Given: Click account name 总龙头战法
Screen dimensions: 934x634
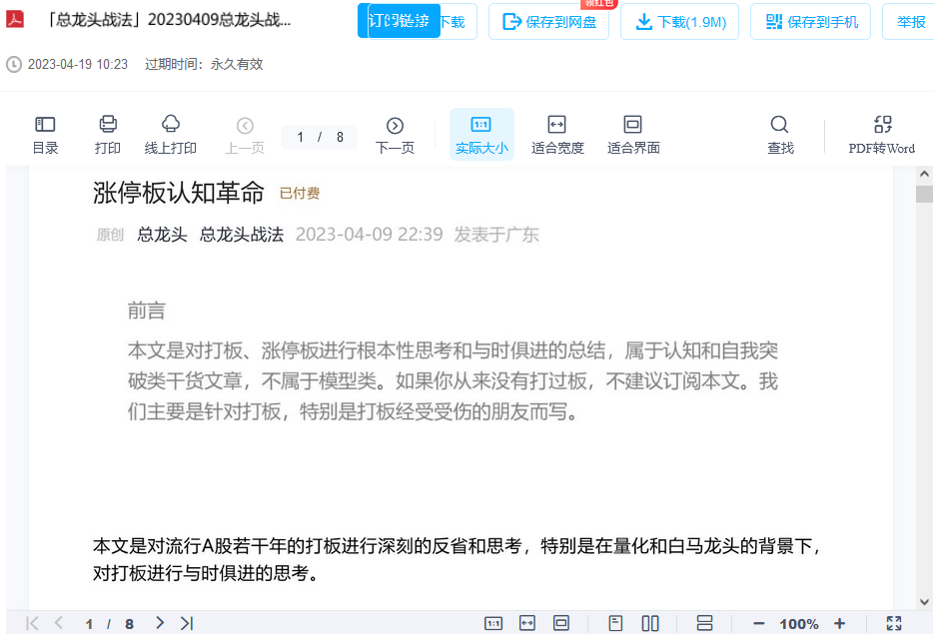Looking at the screenshot, I should pyautogui.click(x=242, y=235).
